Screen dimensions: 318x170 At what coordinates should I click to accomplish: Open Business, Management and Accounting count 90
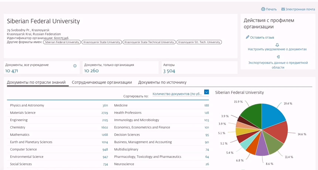click(207, 142)
